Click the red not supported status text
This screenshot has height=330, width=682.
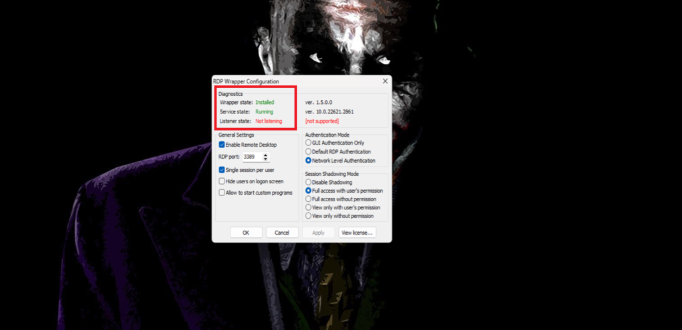click(x=322, y=121)
